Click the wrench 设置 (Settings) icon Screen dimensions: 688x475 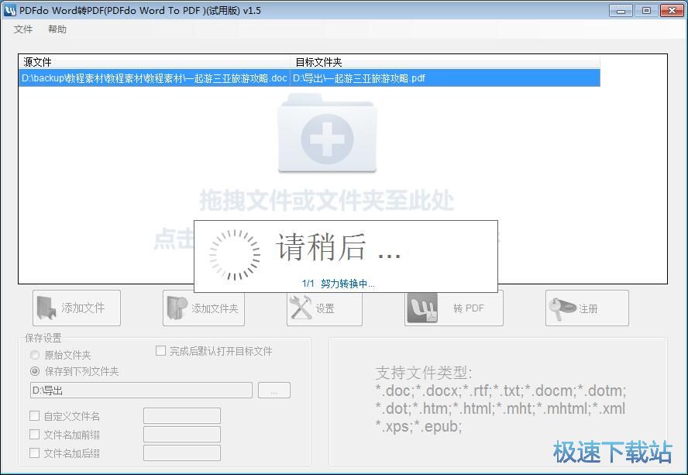click(x=300, y=307)
